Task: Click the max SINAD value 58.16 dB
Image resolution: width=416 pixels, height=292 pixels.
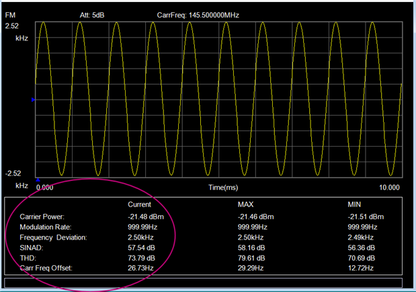Action: click(x=251, y=248)
